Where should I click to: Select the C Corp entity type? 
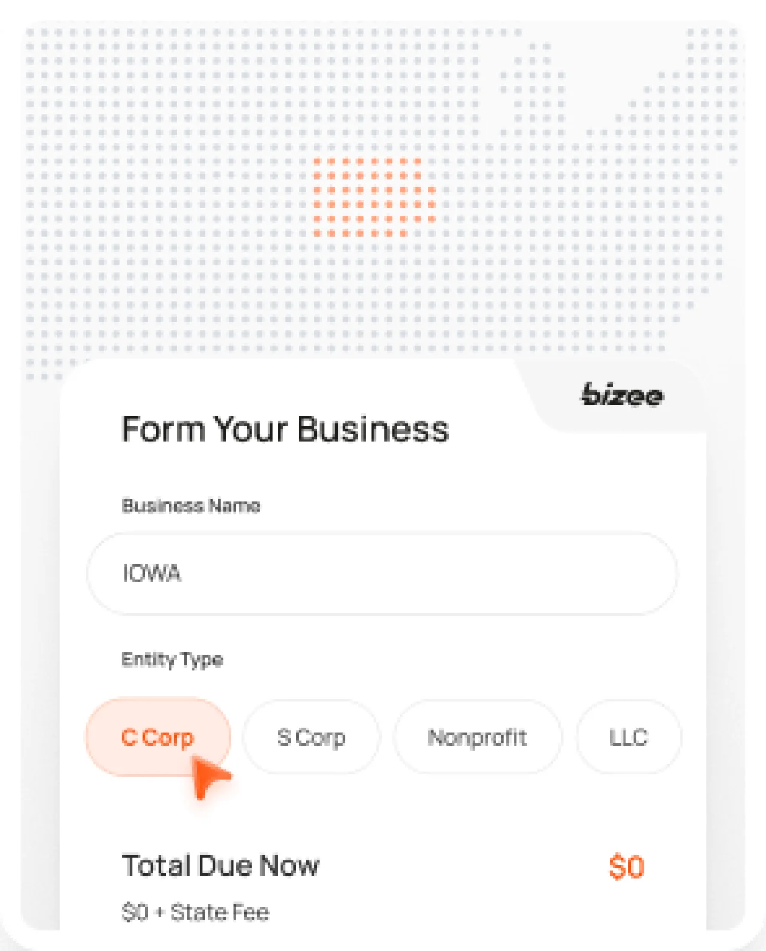coord(158,737)
